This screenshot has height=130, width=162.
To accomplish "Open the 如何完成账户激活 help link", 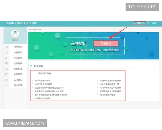I will [x=42, y=80].
